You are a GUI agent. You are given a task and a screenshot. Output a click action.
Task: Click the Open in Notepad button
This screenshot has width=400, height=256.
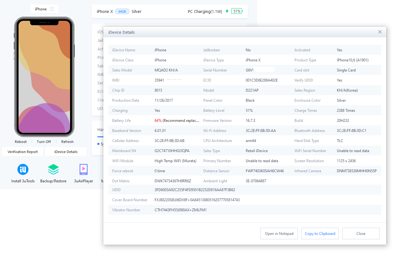[x=279, y=234]
